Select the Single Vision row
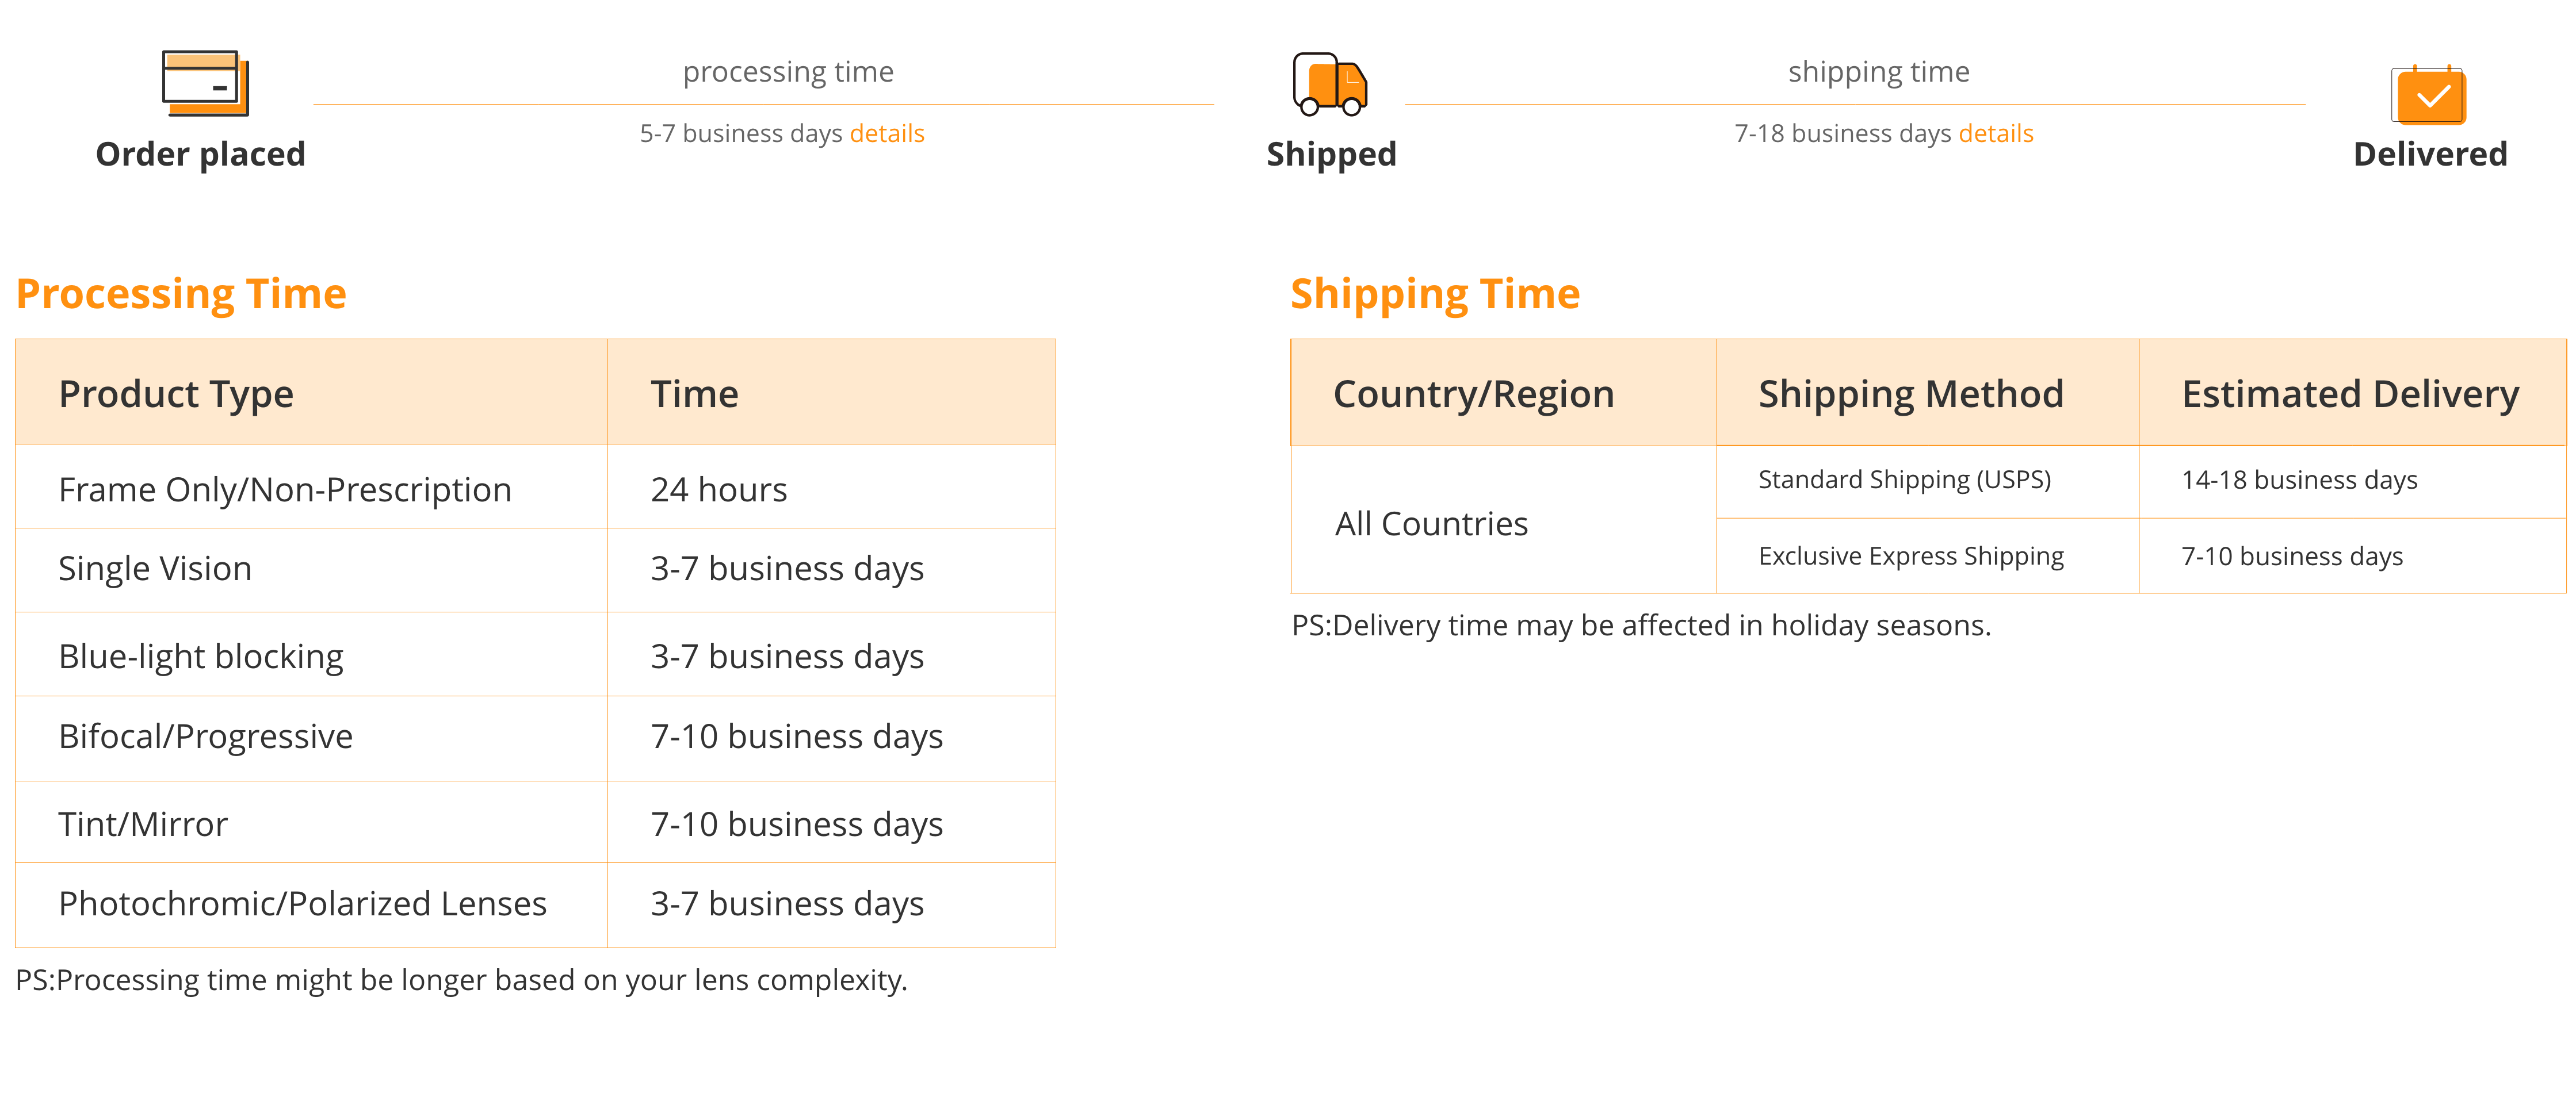The image size is (2576, 1116). click(x=535, y=569)
